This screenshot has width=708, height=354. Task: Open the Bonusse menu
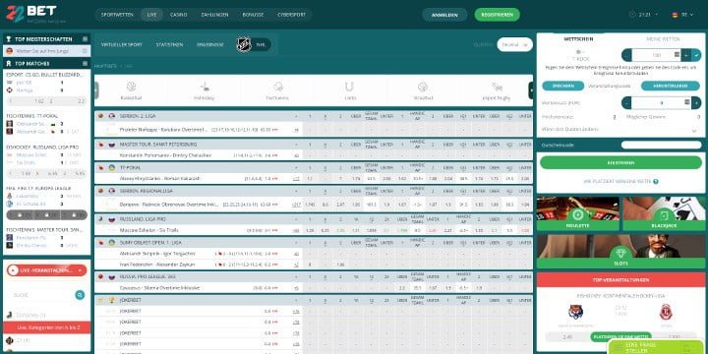[x=253, y=15]
